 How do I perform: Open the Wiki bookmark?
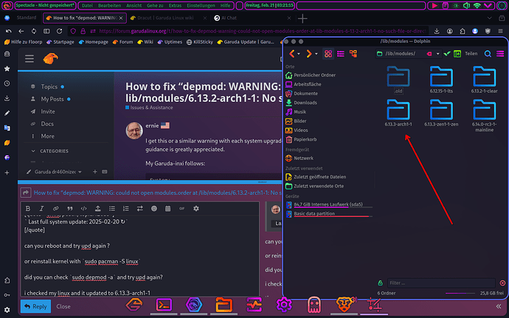(145, 42)
